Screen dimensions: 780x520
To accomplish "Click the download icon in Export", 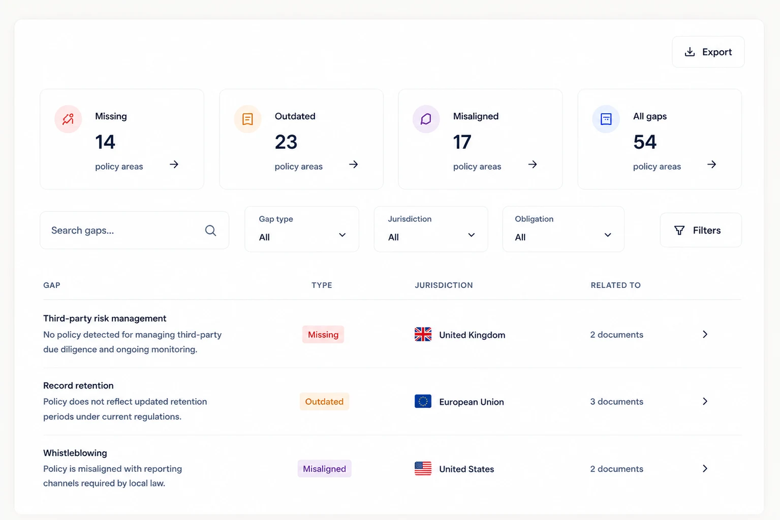I will [x=690, y=52].
